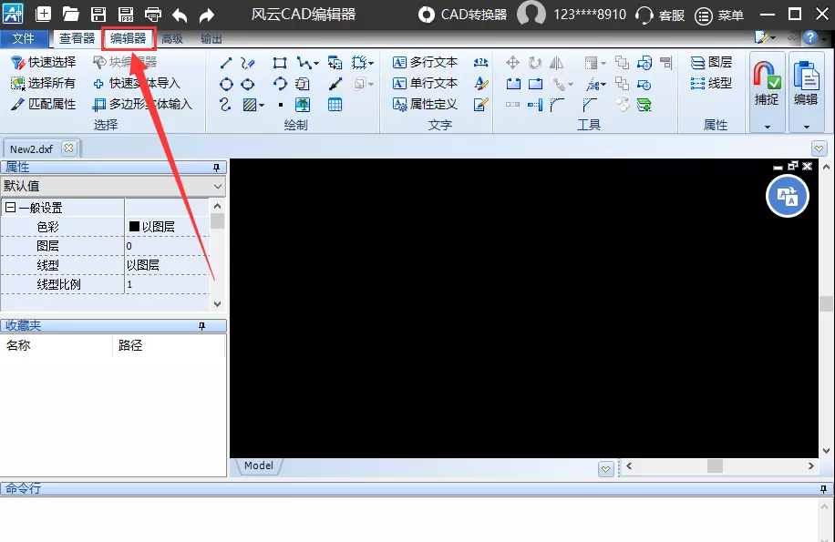The height and width of the screenshot is (542, 835).
Task: Click the Rotate tool icon
Action: [x=535, y=63]
